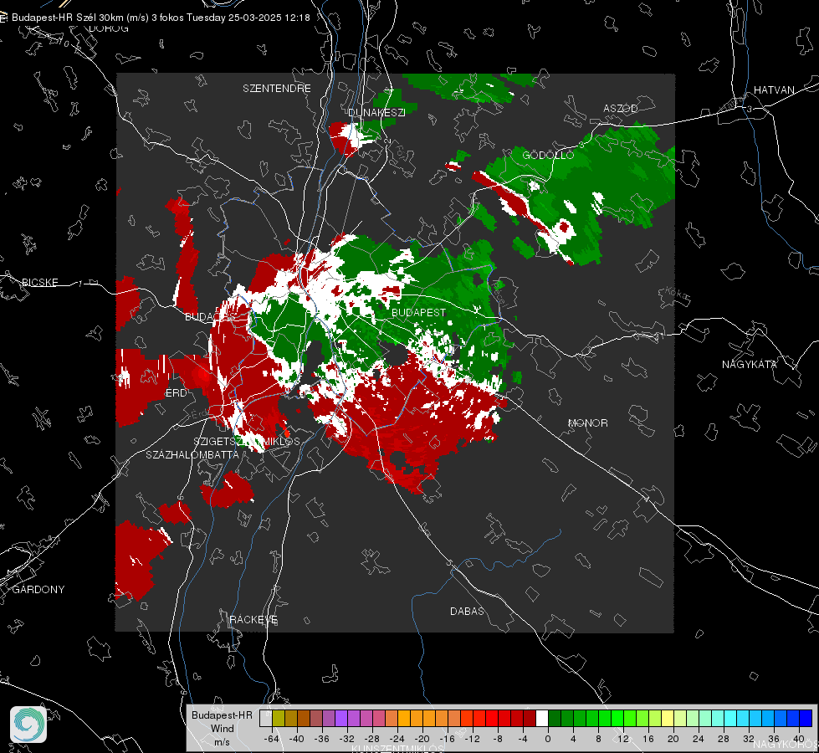819x753 pixels.
Task: Select the rightmost deep blue legend swatch
Action: (806, 718)
